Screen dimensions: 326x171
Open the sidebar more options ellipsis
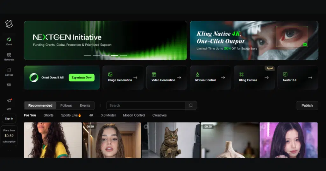pos(9,151)
